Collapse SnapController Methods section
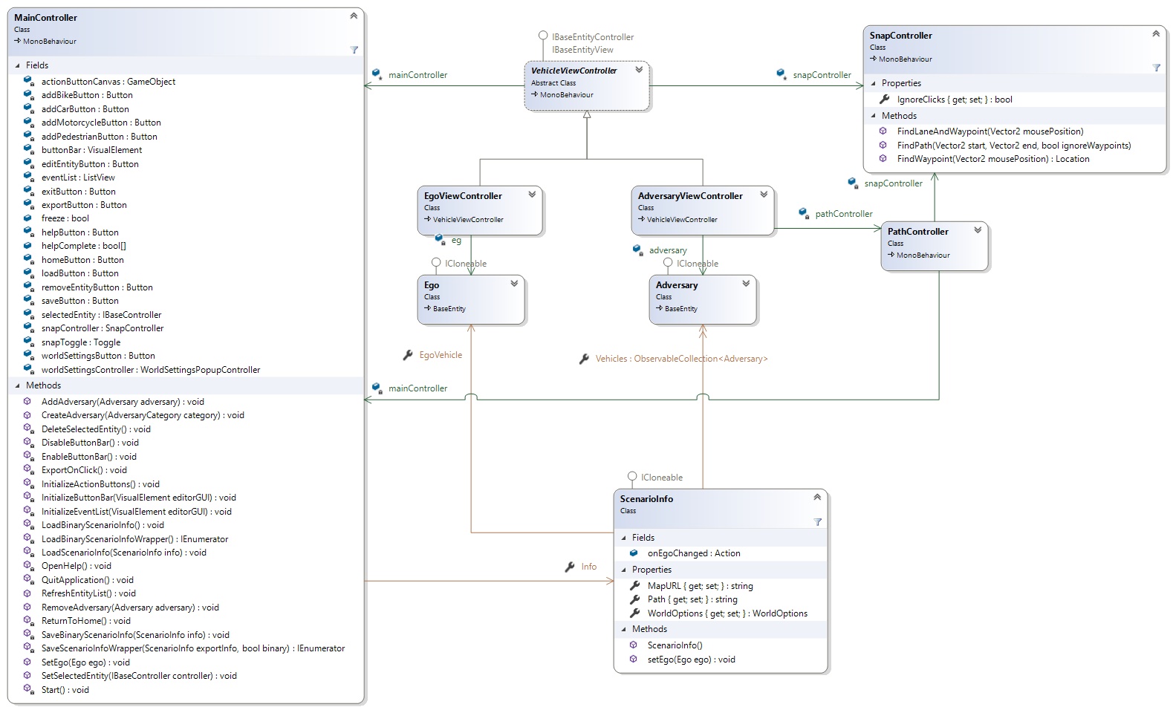Image resolution: width=1173 pixels, height=710 pixels. tap(874, 116)
